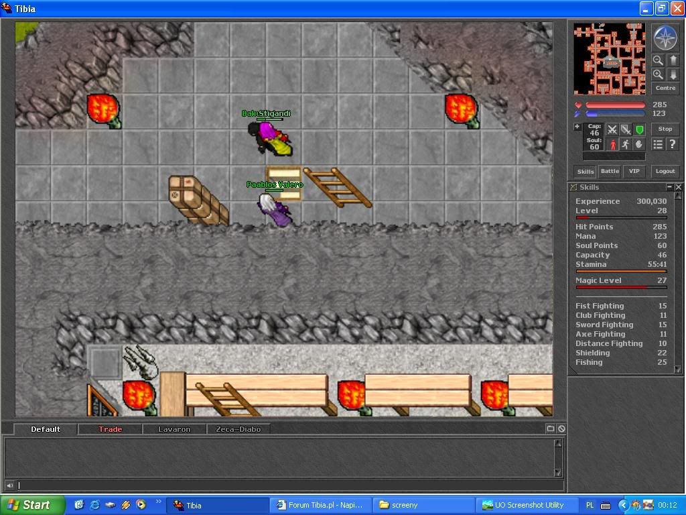Select the chase opponent running figure icon
The width and height of the screenshot is (686, 515).
click(x=626, y=144)
